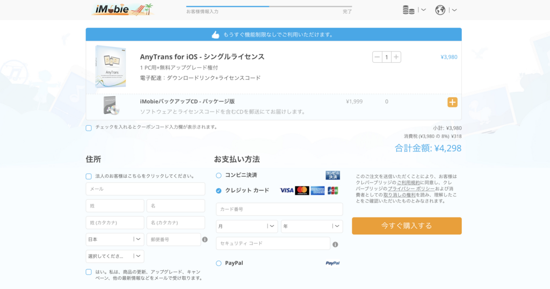This screenshot has width=550, height=289.
Task: Open the 月 expiry month dropdown
Action: [247, 226]
